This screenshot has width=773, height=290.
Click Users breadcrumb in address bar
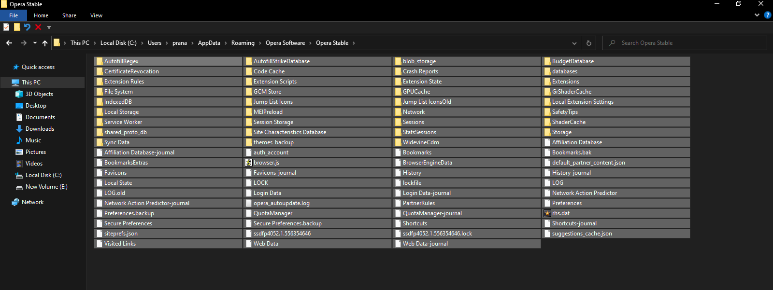155,43
